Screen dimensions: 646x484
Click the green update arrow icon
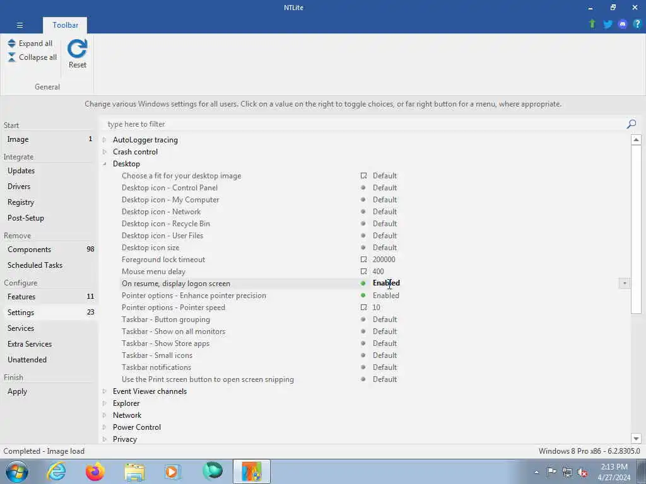point(592,24)
